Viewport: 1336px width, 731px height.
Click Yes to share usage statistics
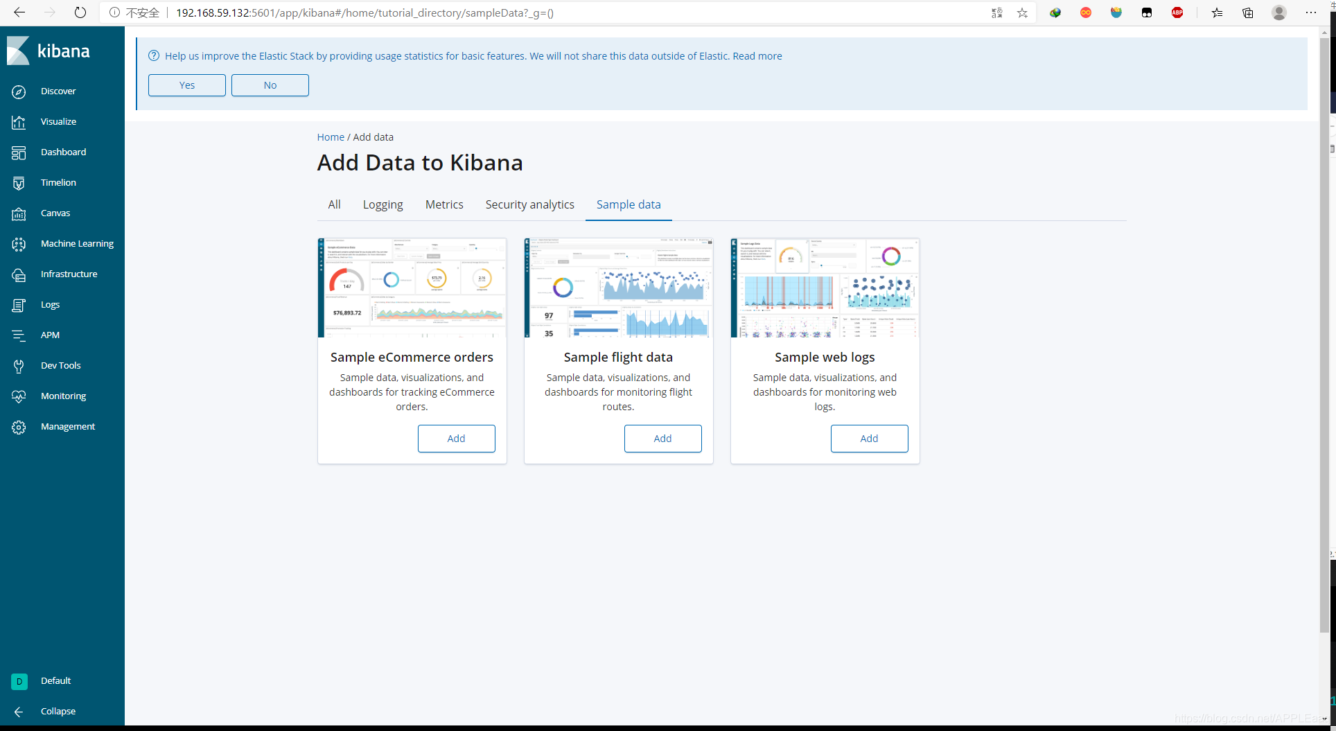click(187, 85)
